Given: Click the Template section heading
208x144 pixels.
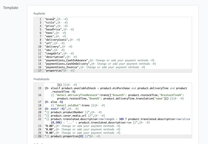Looking at the screenshot, I should click(11, 8).
